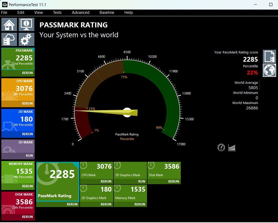The image size is (278, 223).
Task: Click RUN on 3D Graphics Mark tile
Action: 142,181
